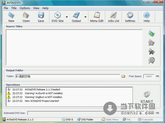Browse for output folder icon
Image resolution: width=165 pixels, height=123 pixels.
123,76
